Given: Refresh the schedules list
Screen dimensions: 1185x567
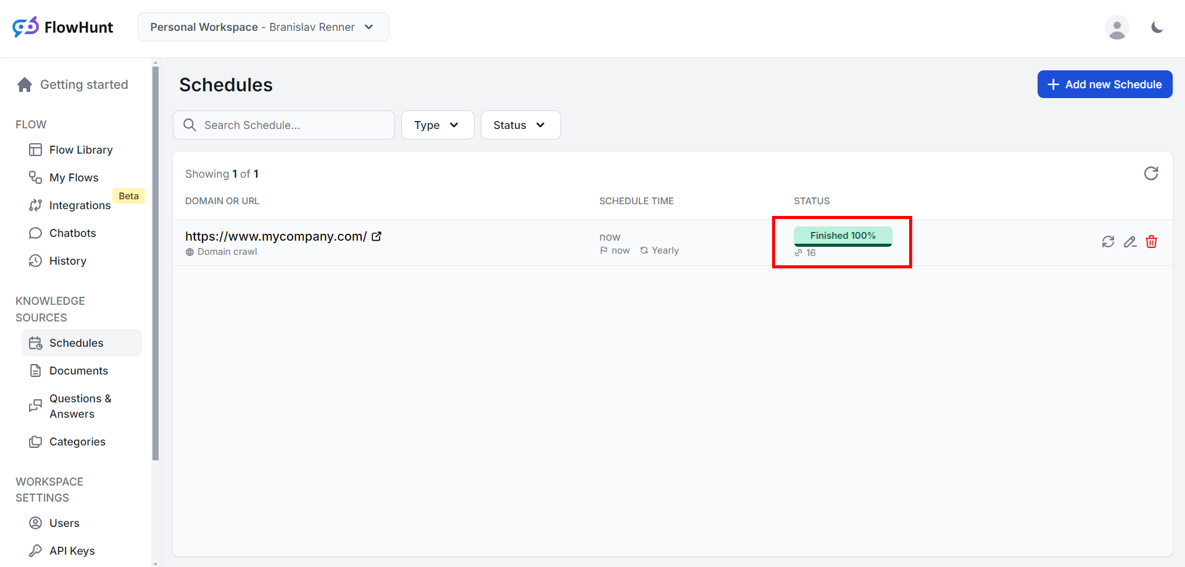Looking at the screenshot, I should 1150,173.
